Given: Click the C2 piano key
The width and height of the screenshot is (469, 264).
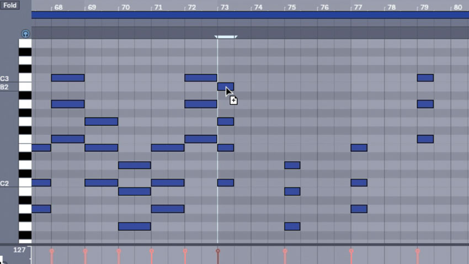Looking at the screenshot, I should tap(25, 183).
